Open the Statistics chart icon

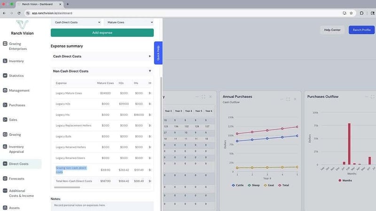[x=5, y=76]
